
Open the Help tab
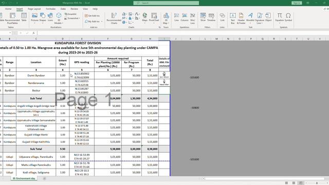tap(95, 9)
